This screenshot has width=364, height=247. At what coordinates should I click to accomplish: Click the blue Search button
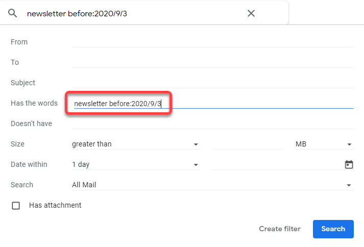(x=333, y=229)
